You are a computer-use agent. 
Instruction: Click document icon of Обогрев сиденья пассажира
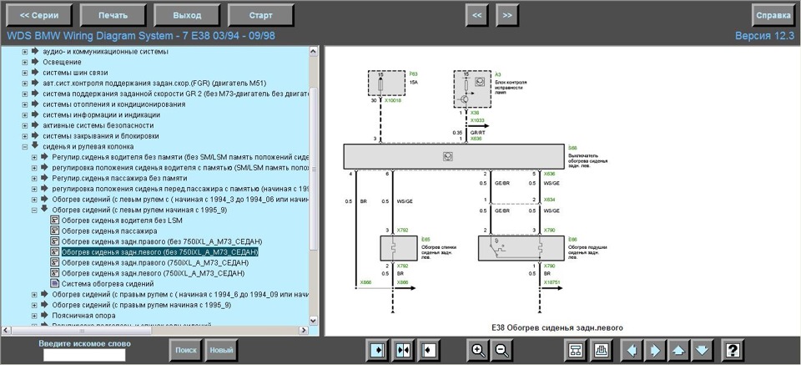[55, 231]
